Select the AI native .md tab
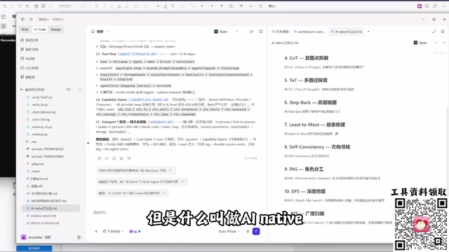The width and height of the screenshot is (449, 252). tap(347, 31)
